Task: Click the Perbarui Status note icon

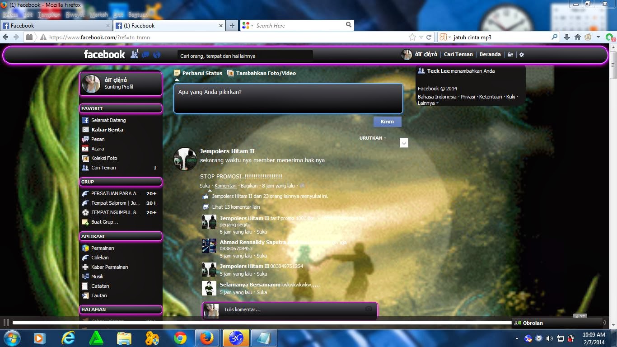Action: pyautogui.click(x=177, y=73)
